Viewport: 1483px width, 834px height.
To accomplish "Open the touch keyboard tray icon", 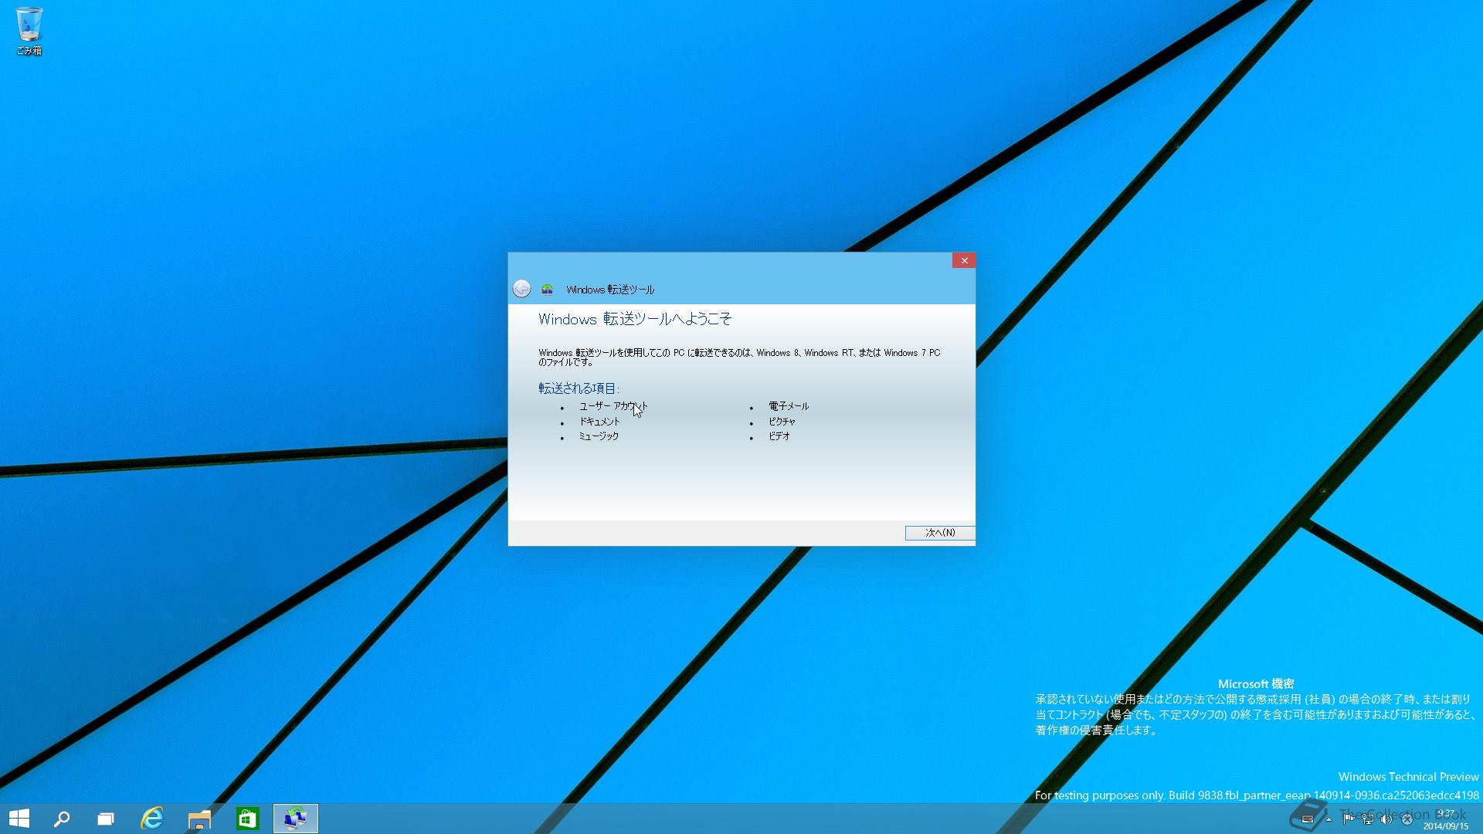I will click(1308, 819).
